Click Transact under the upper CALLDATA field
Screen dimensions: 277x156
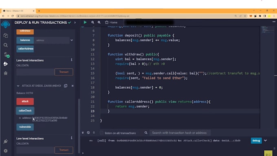click(x=64, y=72)
